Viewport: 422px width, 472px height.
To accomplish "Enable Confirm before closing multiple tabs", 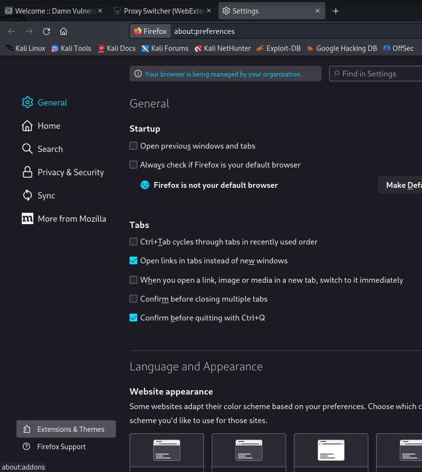I will tap(133, 299).
